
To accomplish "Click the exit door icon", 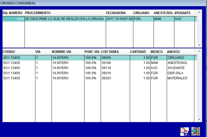I will pos(196,131).
